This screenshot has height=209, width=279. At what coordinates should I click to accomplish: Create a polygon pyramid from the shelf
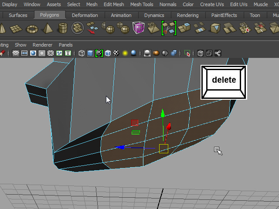(x=47, y=29)
